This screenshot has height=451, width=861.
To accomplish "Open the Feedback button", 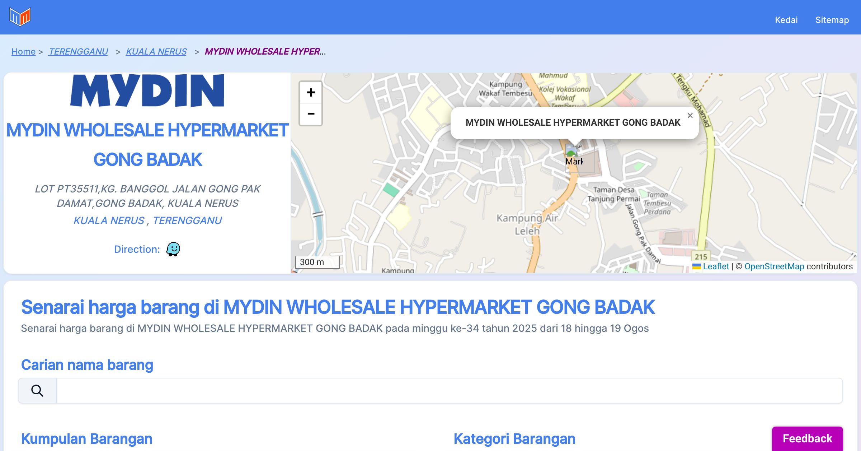I will 807,438.
